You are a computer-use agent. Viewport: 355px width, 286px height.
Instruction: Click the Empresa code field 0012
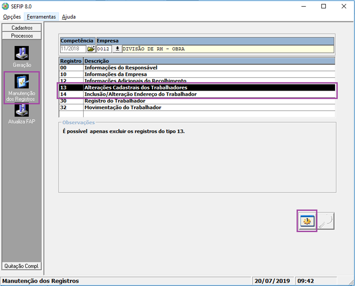[x=104, y=49]
